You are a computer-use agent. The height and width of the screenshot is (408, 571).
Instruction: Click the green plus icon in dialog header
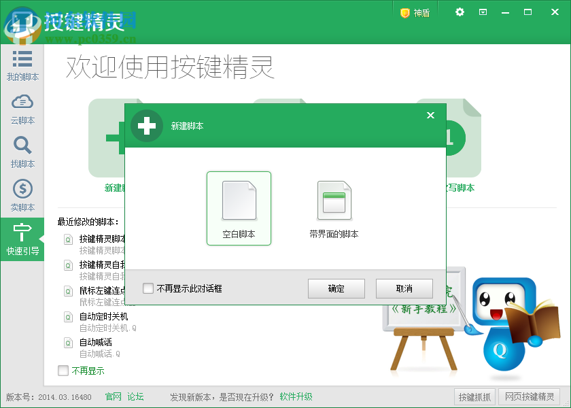click(x=147, y=126)
